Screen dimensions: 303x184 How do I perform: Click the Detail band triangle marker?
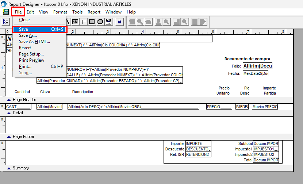(9, 113)
